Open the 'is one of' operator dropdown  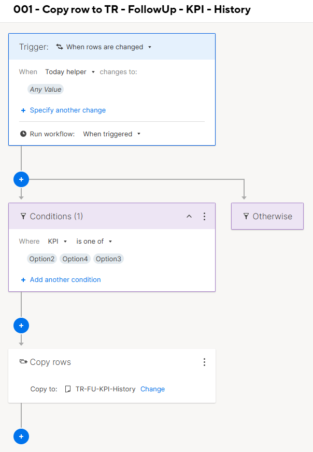(x=94, y=242)
